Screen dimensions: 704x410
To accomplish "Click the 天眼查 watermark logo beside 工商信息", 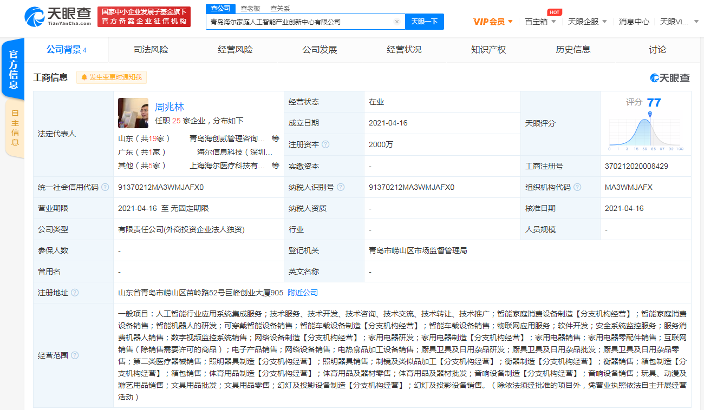I will pos(670,78).
